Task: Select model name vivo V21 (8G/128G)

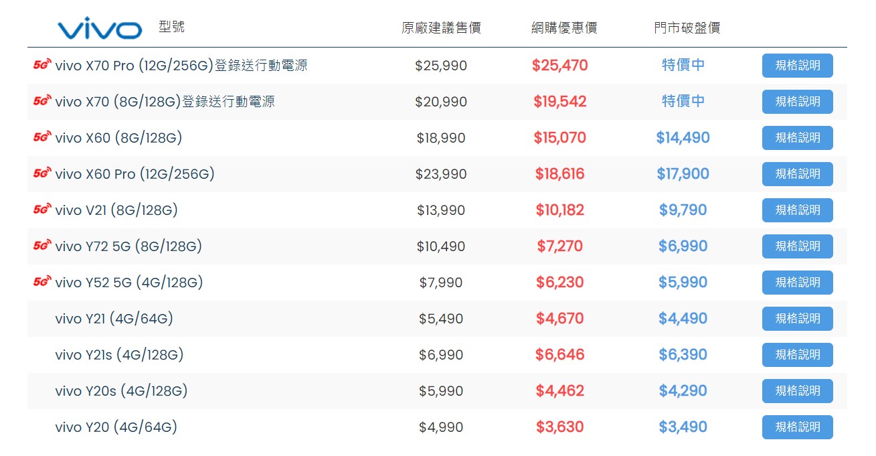Action: click(116, 210)
